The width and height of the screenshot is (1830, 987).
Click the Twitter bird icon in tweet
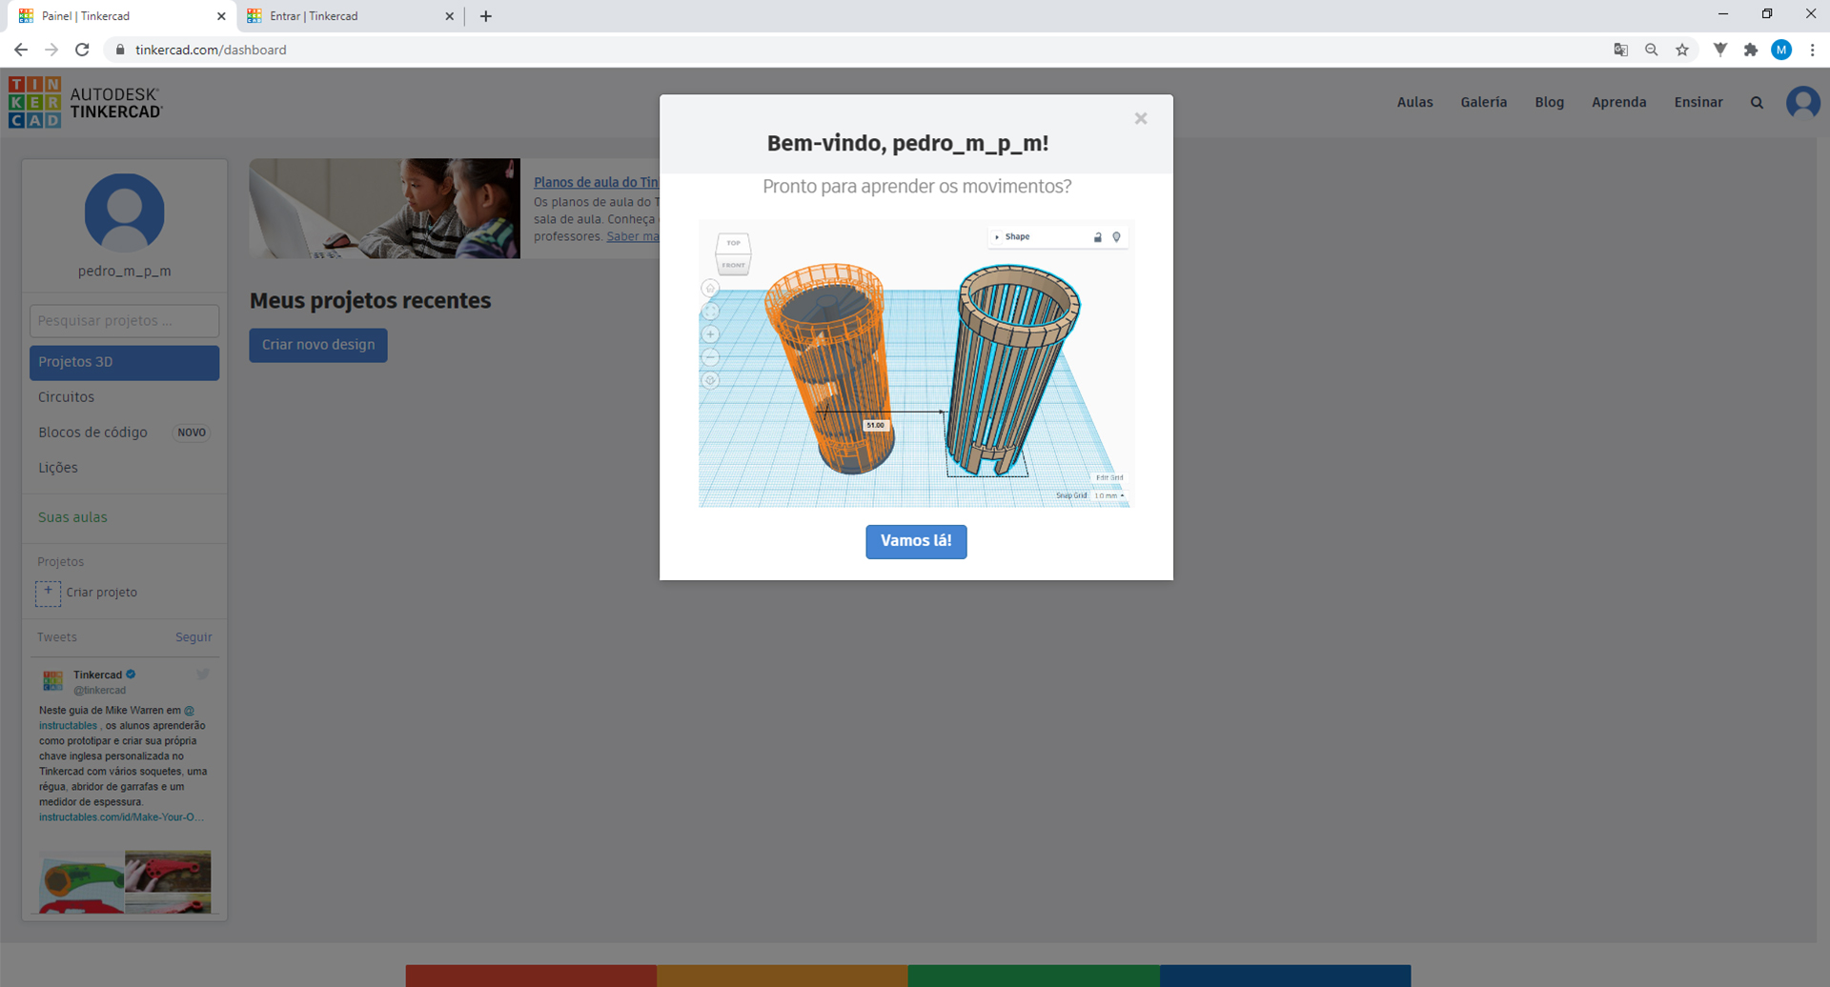tap(203, 674)
